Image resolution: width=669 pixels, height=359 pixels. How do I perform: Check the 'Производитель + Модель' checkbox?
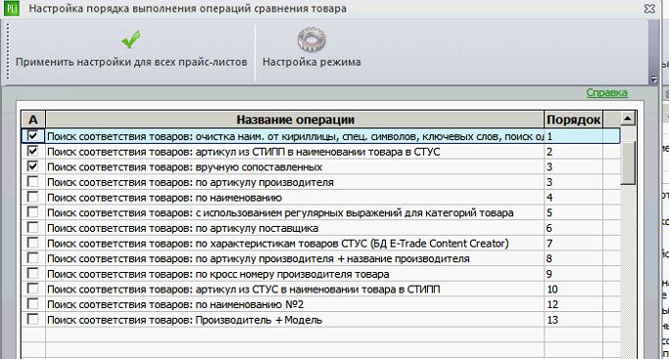pyautogui.click(x=32, y=320)
